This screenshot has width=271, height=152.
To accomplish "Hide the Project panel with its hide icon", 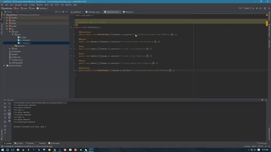I will point(67,12).
